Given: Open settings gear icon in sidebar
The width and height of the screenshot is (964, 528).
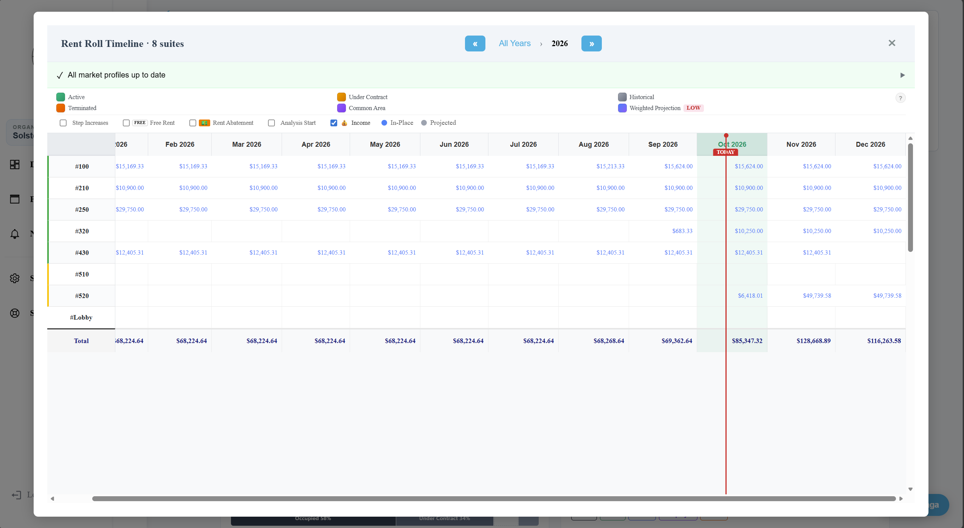Looking at the screenshot, I should (x=15, y=278).
